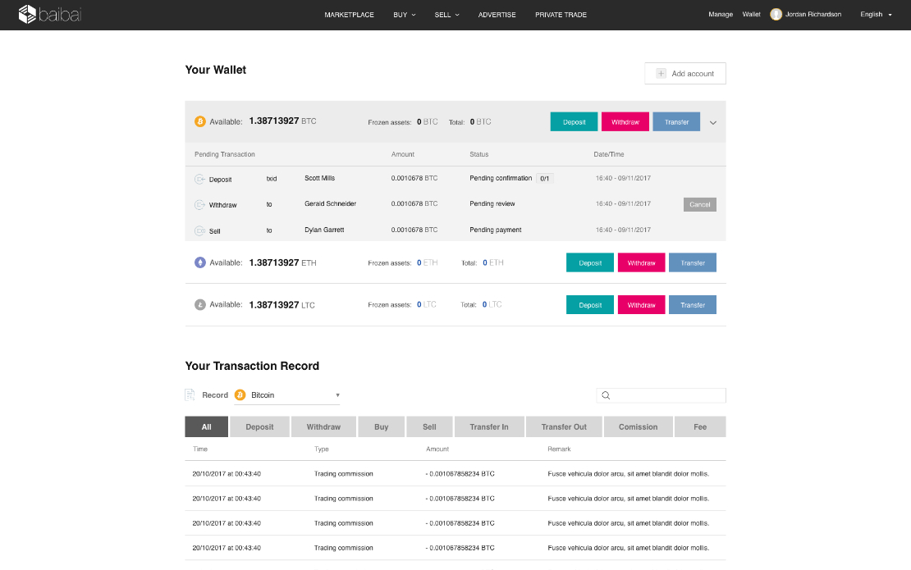Click the Ethereum coin icon
The height and width of the screenshot is (570, 911).
pyautogui.click(x=200, y=262)
